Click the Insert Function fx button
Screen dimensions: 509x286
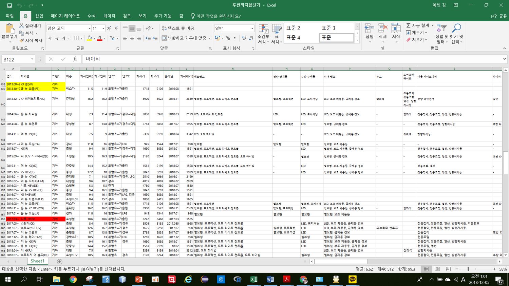(x=75, y=59)
